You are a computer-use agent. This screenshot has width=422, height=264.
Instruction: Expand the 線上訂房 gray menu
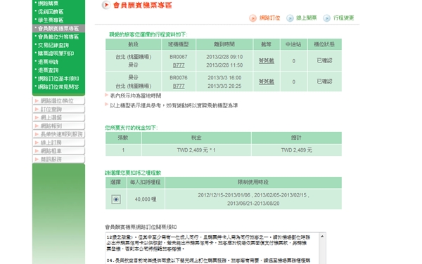click(58, 143)
